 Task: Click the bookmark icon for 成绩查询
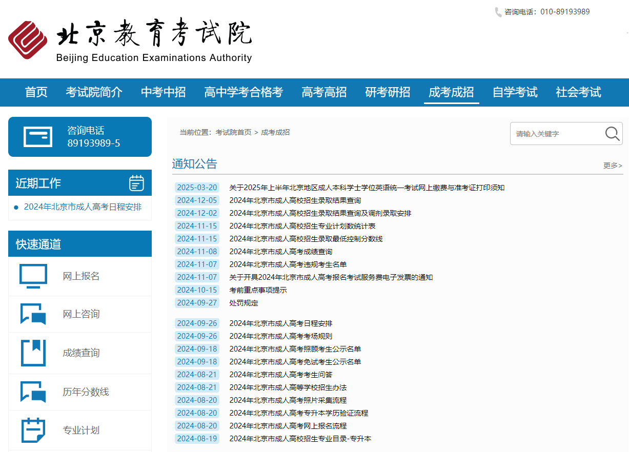pyautogui.click(x=33, y=353)
